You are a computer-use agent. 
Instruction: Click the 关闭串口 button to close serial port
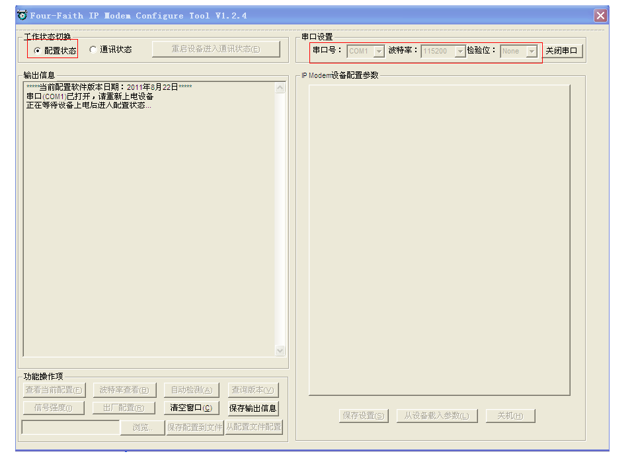coord(563,52)
